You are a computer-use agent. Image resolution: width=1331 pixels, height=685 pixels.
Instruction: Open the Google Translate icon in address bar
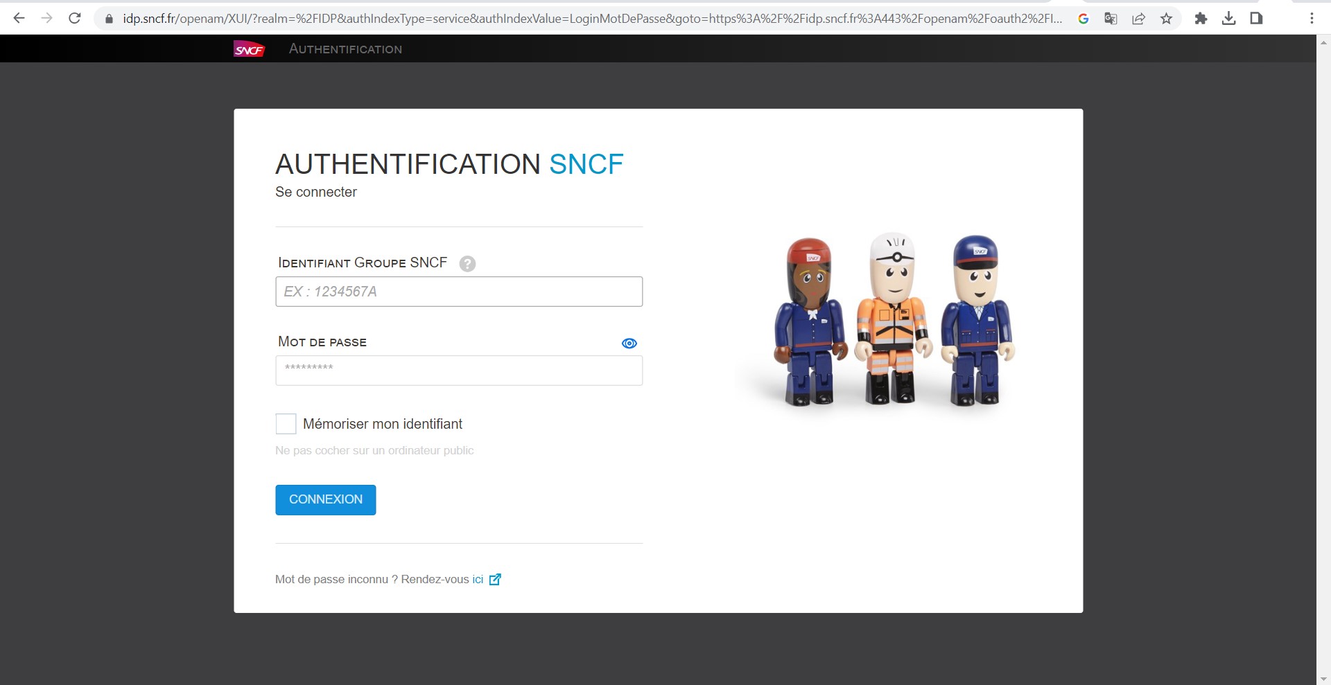coord(1111,19)
